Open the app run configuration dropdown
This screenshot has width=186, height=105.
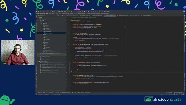pyautogui.click(x=53, y=11)
